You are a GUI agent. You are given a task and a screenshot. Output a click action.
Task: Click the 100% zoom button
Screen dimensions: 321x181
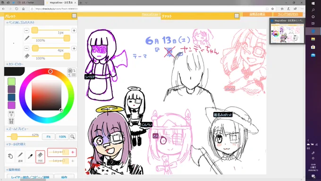tap(62, 137)
